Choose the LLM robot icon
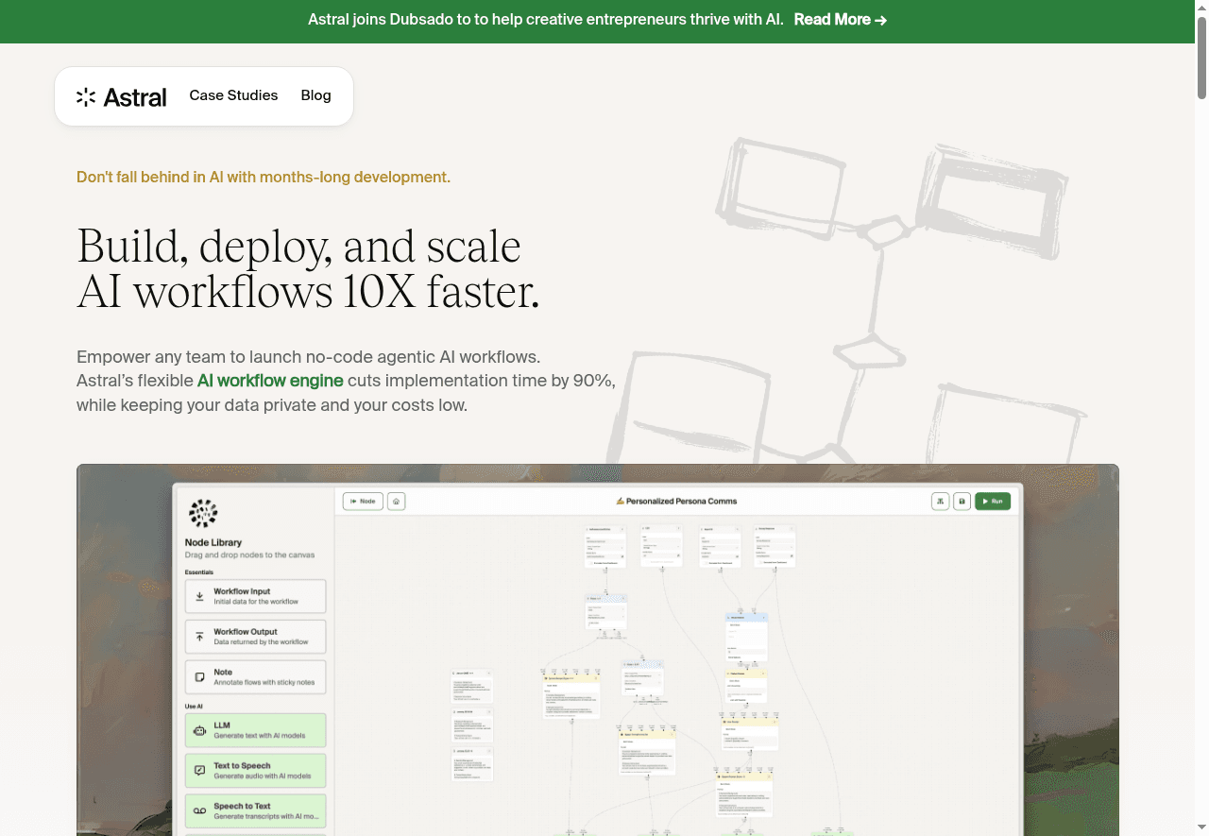1209x836 pixels. point(199,730)
